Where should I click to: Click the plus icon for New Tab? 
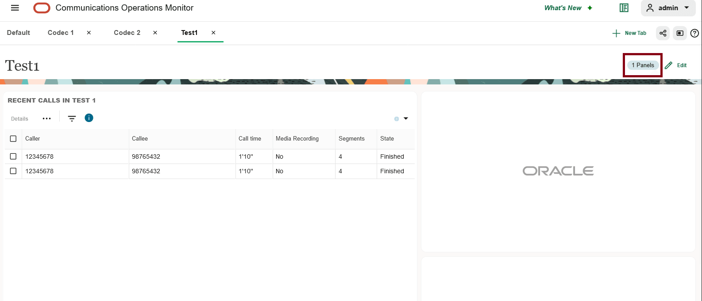coord(616,33)
